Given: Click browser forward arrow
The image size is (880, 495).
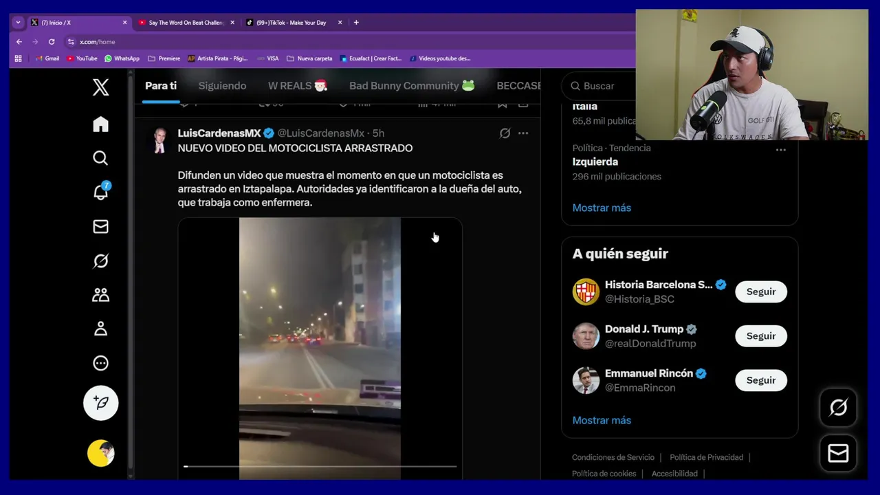Looking at the screenshot, I should click(x=35, y=42).
